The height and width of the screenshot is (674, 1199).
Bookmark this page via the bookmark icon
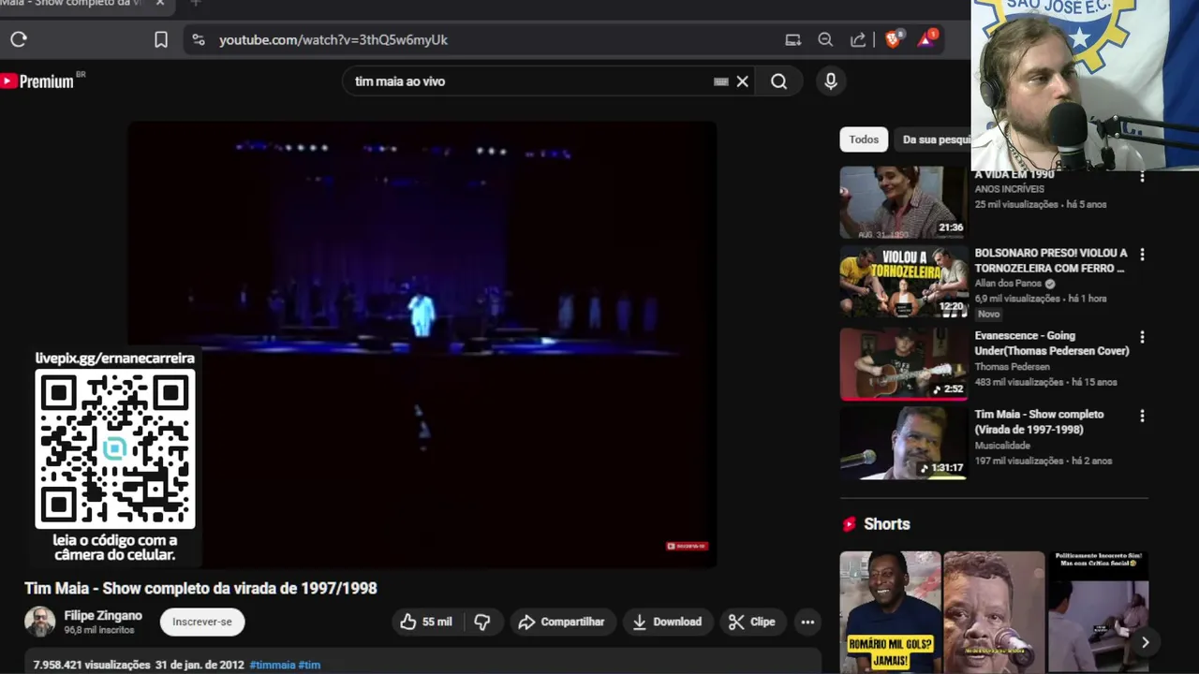[161, 39]
